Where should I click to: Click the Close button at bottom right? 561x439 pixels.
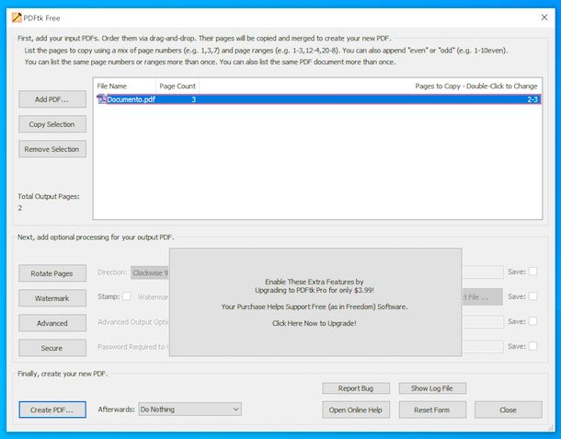[x=508, y=410]
